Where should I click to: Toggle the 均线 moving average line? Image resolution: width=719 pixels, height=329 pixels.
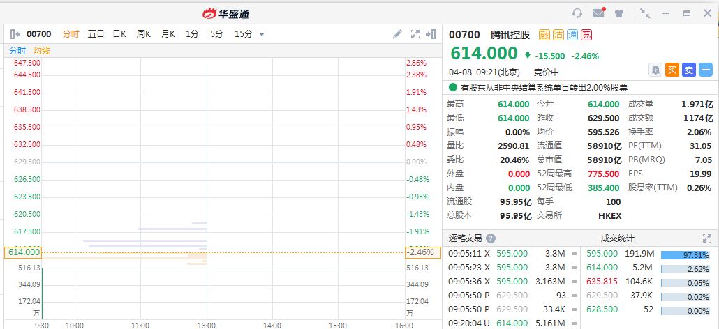tap(42, 51)
